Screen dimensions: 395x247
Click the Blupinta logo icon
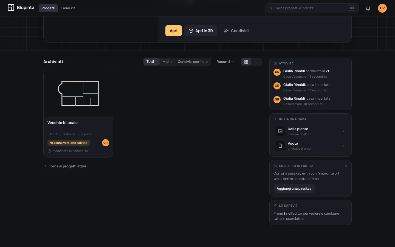[x=11, y=8]
